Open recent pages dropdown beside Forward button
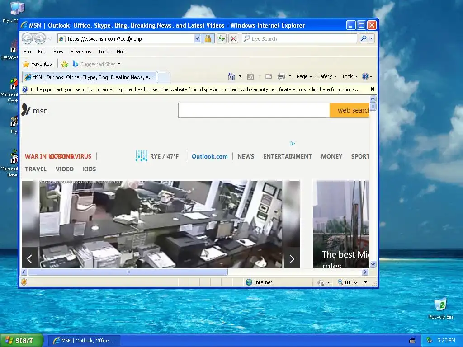The width and height of the screenshot is (463, 347). pos(50,39)
